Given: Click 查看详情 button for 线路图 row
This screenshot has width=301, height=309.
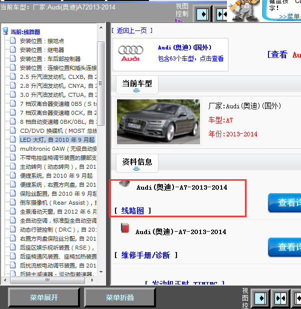Looking at the screenshot, I should coord(284,203).
